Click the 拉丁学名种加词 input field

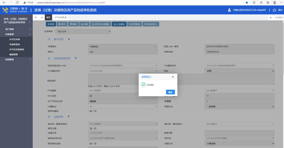123,101
